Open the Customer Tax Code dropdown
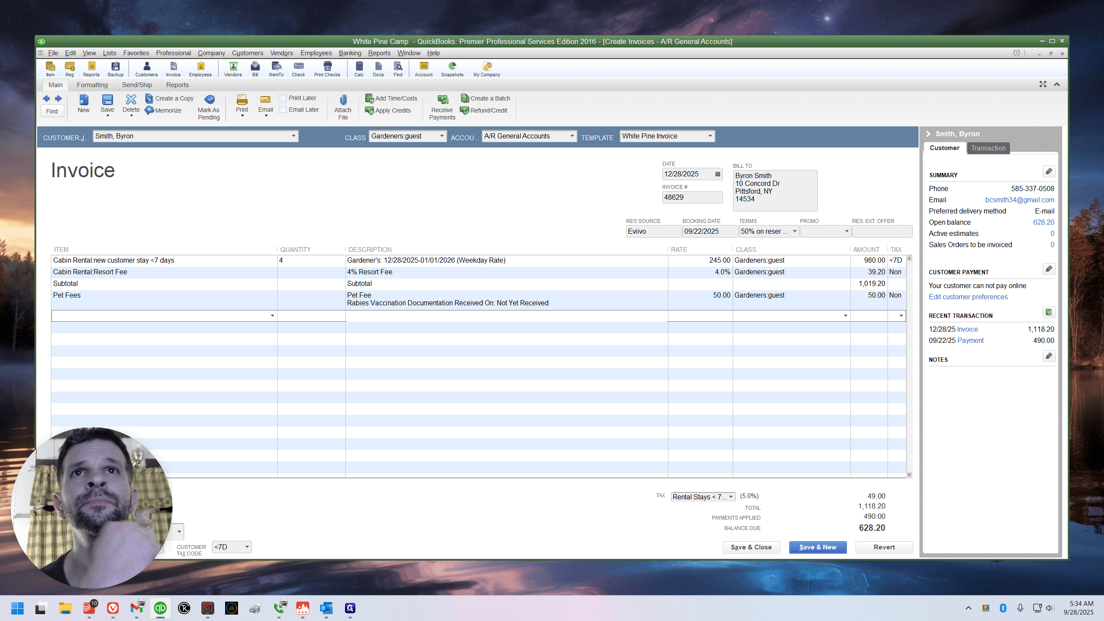Viewport: 1104px width, 621px height. click(247, 547)
